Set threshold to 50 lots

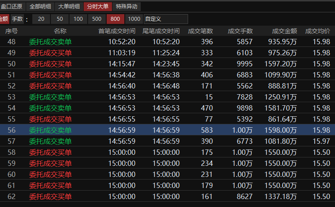coord(60,19)
